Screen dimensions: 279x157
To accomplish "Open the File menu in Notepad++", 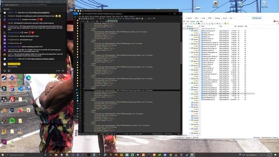I will coord(80,17).
